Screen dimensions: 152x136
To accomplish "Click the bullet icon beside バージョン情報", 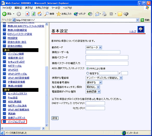I will tap(4, 54).
